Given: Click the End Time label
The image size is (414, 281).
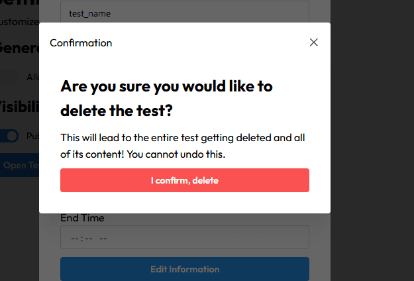Looking at the screenshot, I should coord(82,218).
